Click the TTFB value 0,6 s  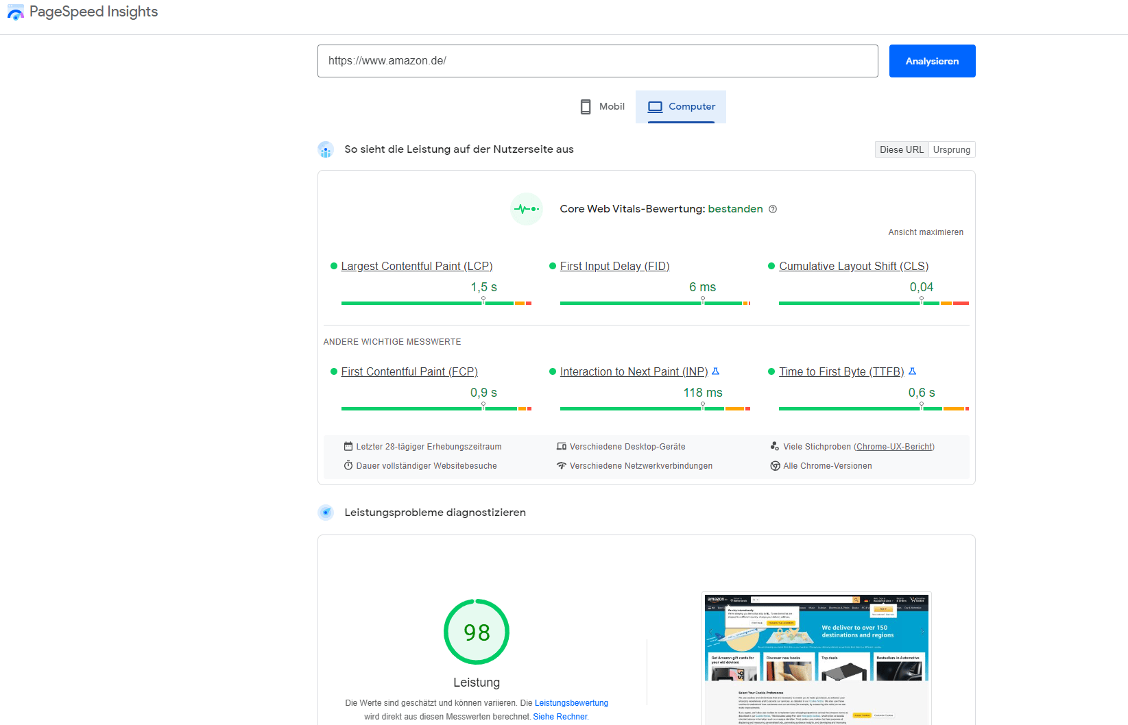click(922, 393)
